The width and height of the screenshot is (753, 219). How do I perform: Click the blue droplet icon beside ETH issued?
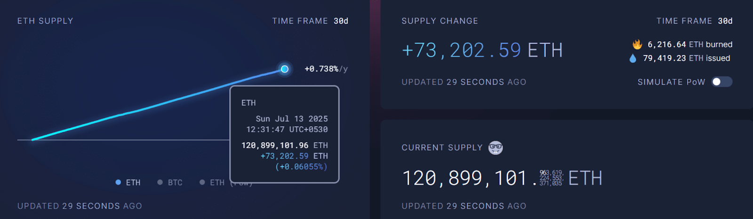click(633, 58)
